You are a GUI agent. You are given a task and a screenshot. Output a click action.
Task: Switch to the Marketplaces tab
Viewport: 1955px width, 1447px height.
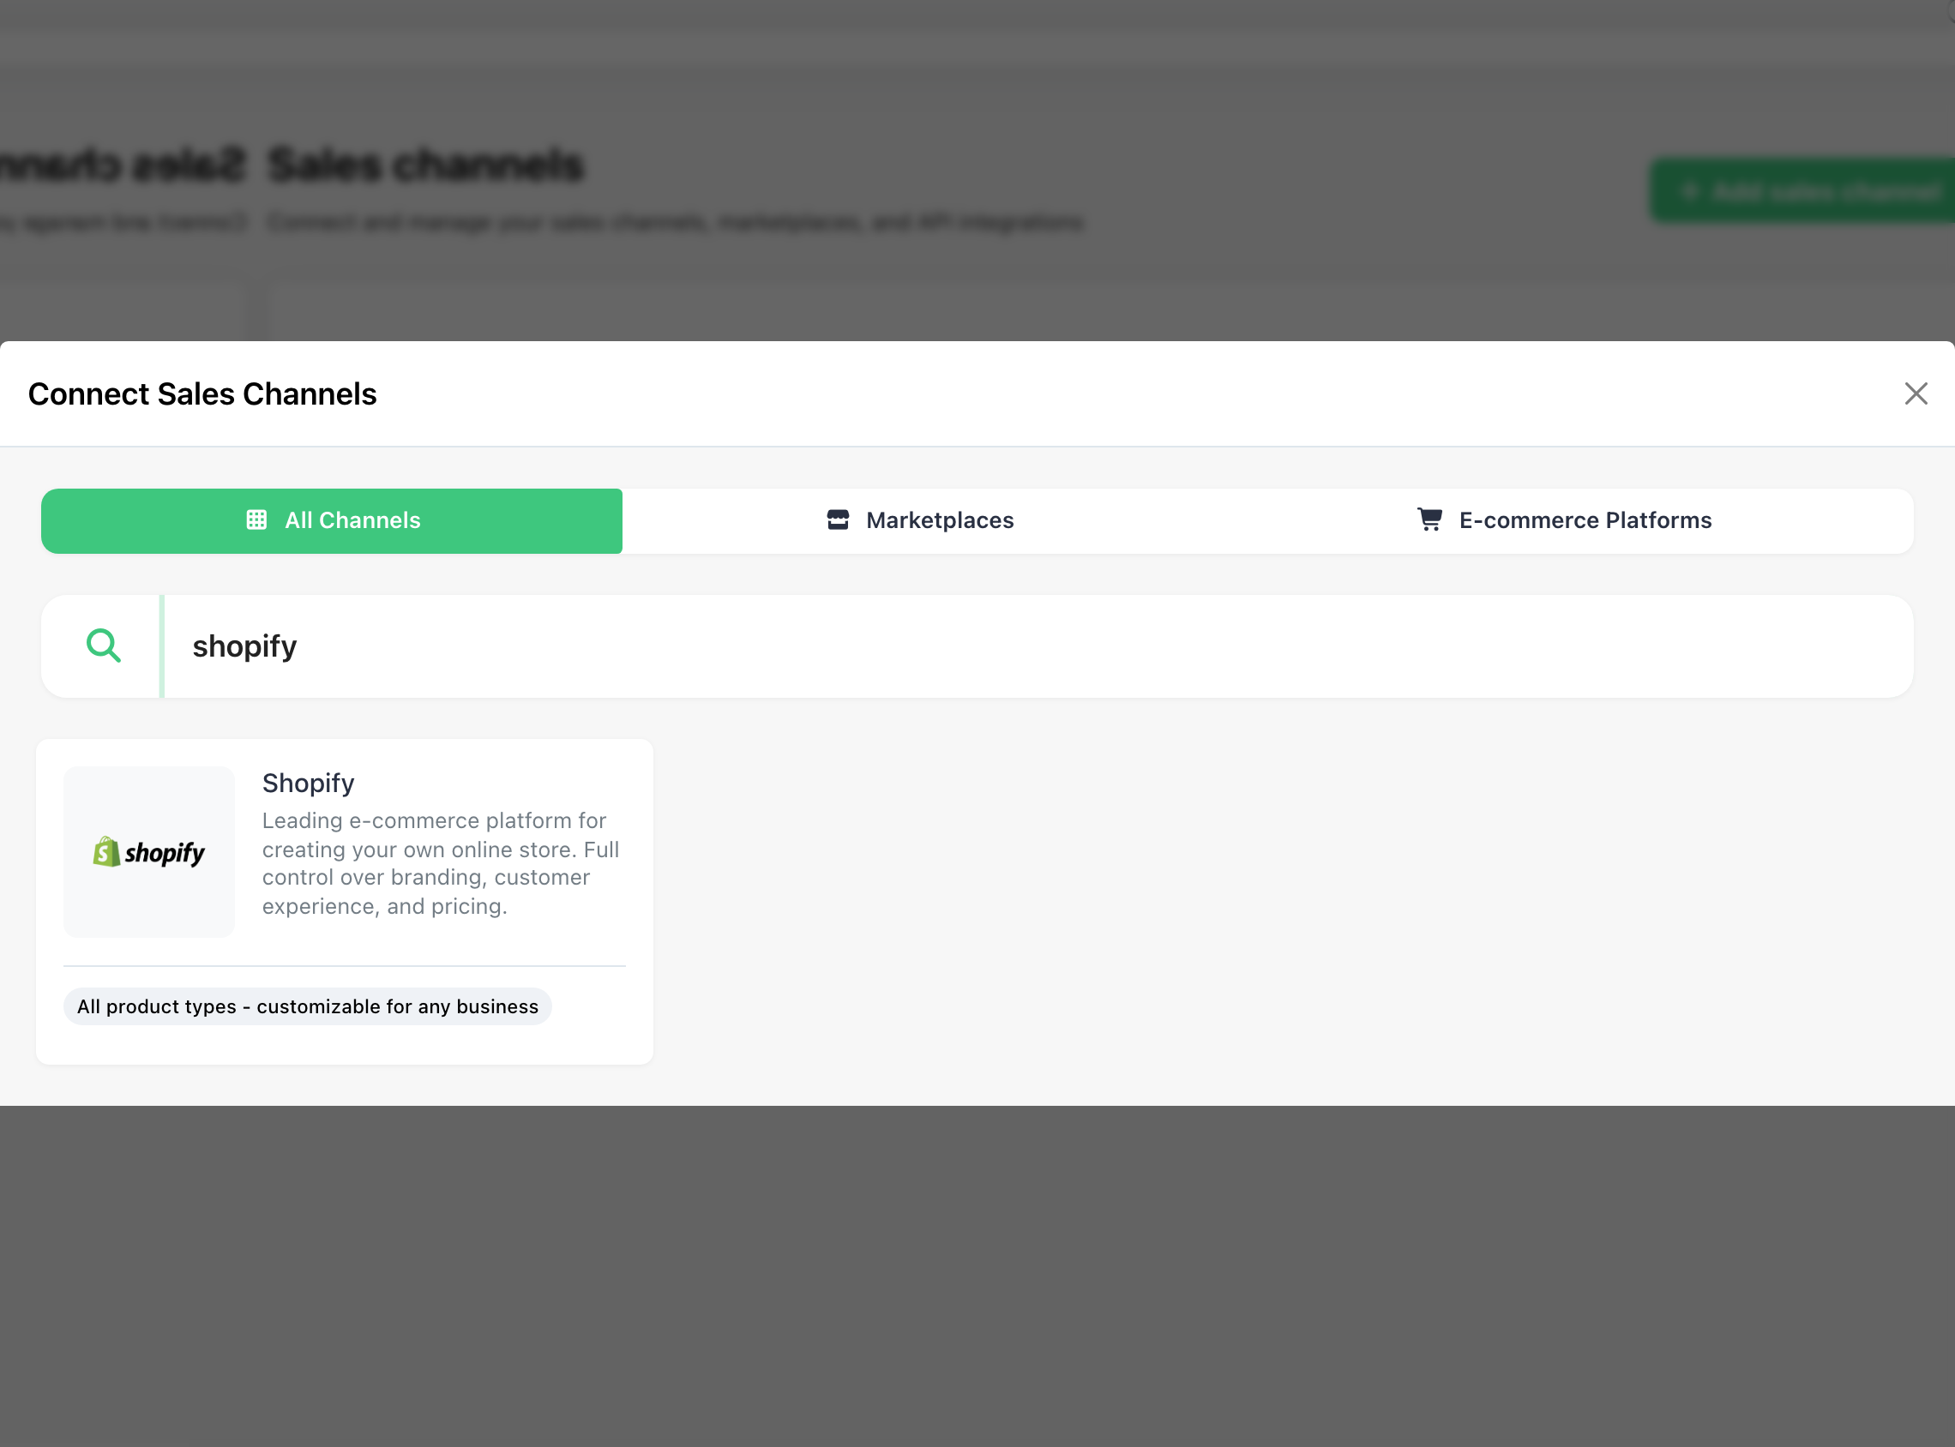[921, 520]
